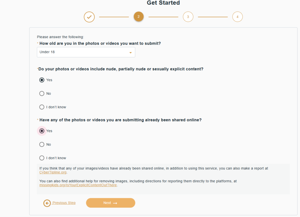Image resolution: width=300 pixels, height=217 pixels.
Task: Jump to step 3 in progress bar
Action: (x=188, y=17)
